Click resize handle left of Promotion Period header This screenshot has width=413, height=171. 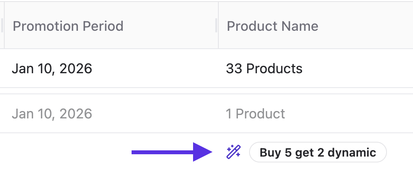click(2, 25)
